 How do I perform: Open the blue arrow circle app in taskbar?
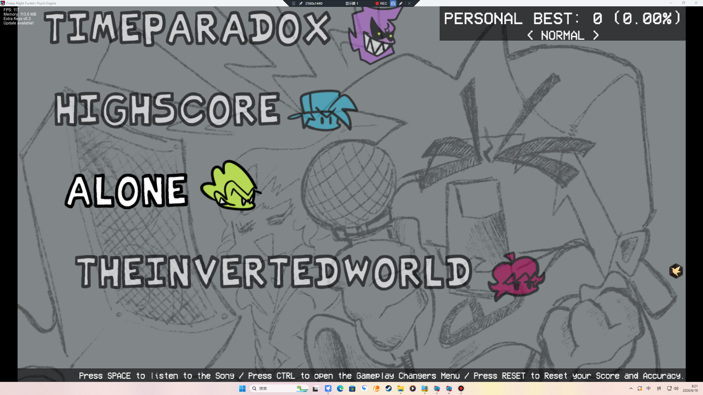click(x=364, y=388)
